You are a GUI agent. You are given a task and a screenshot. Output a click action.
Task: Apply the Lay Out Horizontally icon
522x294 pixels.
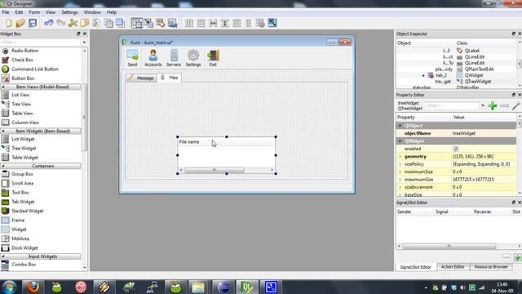point(188,23)
